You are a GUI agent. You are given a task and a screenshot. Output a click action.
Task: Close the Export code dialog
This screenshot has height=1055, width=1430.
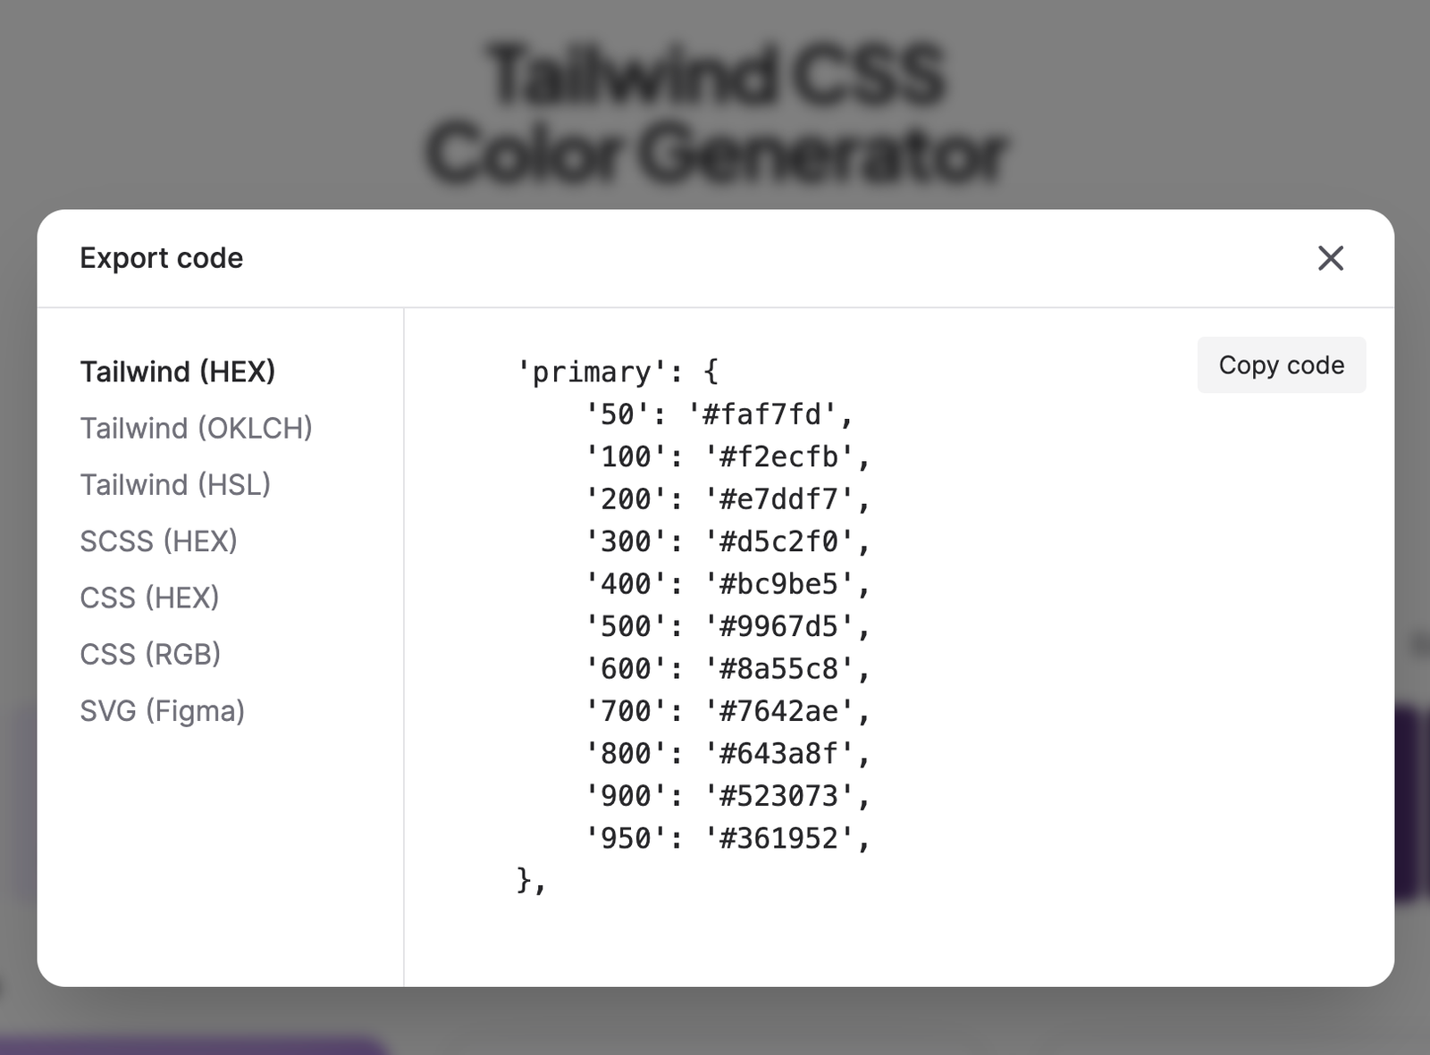coord(1331,258)
